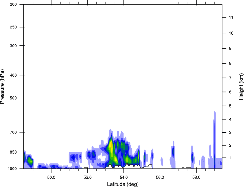The height and width of the screenshot is (187, 244).
Task: Click the 50.0 latitude tick label
Action: click(x=51, y=178)
